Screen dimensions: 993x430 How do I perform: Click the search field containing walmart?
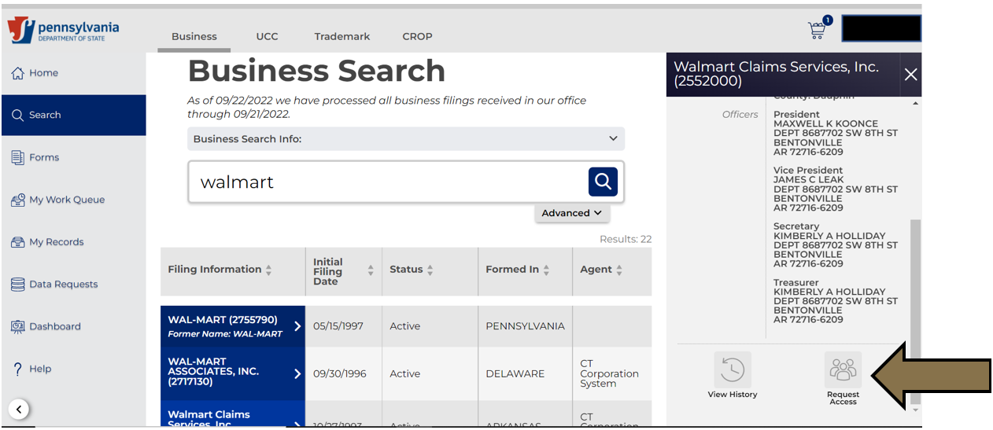(x=386, y=182)
